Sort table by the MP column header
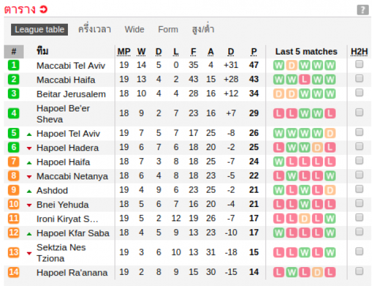Screen dimensions: 372x286 tap(124, 51)
